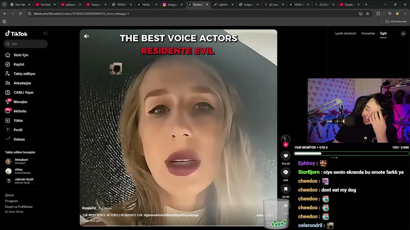The image size is (410, 230).
Task: Open Program footer link
Action: (11, 201)
